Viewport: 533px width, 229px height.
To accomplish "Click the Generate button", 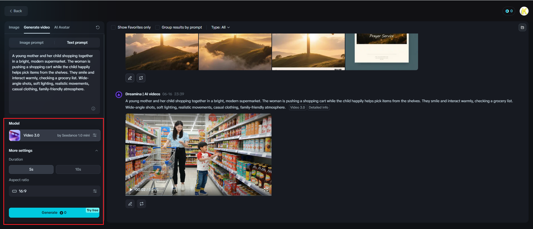I will coord(54,213).
